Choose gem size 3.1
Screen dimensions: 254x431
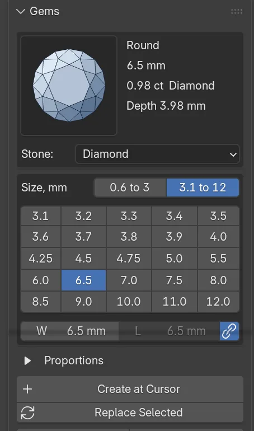click(41, 216)
